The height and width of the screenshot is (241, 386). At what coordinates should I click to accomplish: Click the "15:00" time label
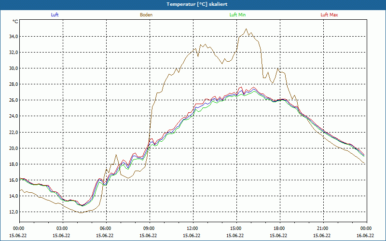236,228
